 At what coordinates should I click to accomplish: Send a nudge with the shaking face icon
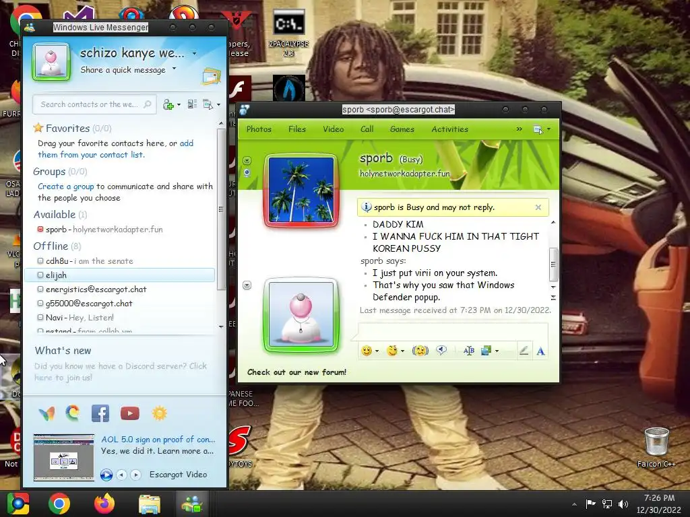click(x=420, y=350)
